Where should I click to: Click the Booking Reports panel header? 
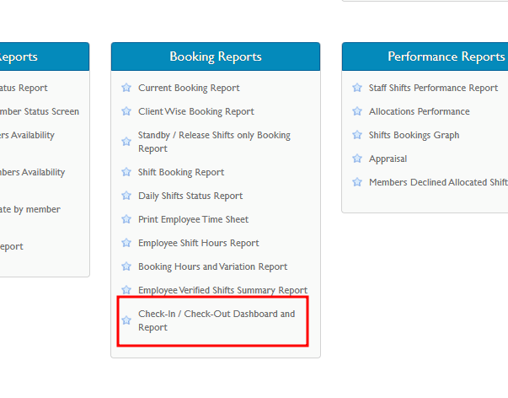click(216, 56)
